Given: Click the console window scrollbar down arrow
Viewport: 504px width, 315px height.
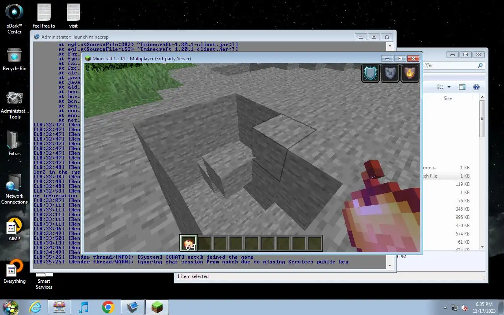Looking at the screenshot, I should point(390,265).
